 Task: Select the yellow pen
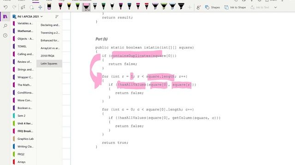[69, 6]
